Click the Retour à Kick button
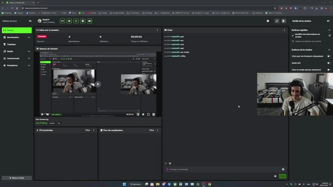This screenshot has height=187, width=333. click(17, 178)
